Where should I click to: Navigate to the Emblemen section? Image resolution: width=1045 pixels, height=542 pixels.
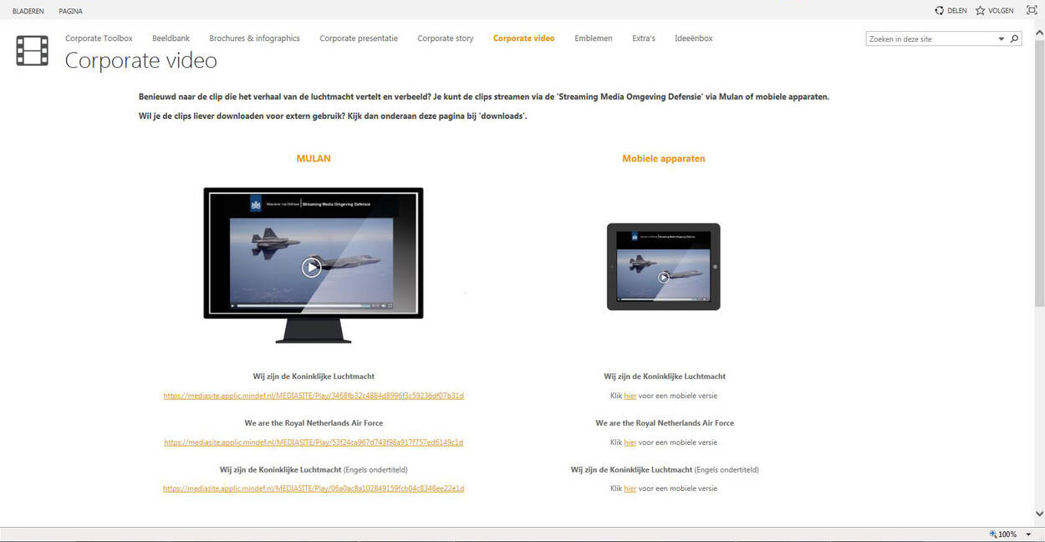click(x=593, y=38)
